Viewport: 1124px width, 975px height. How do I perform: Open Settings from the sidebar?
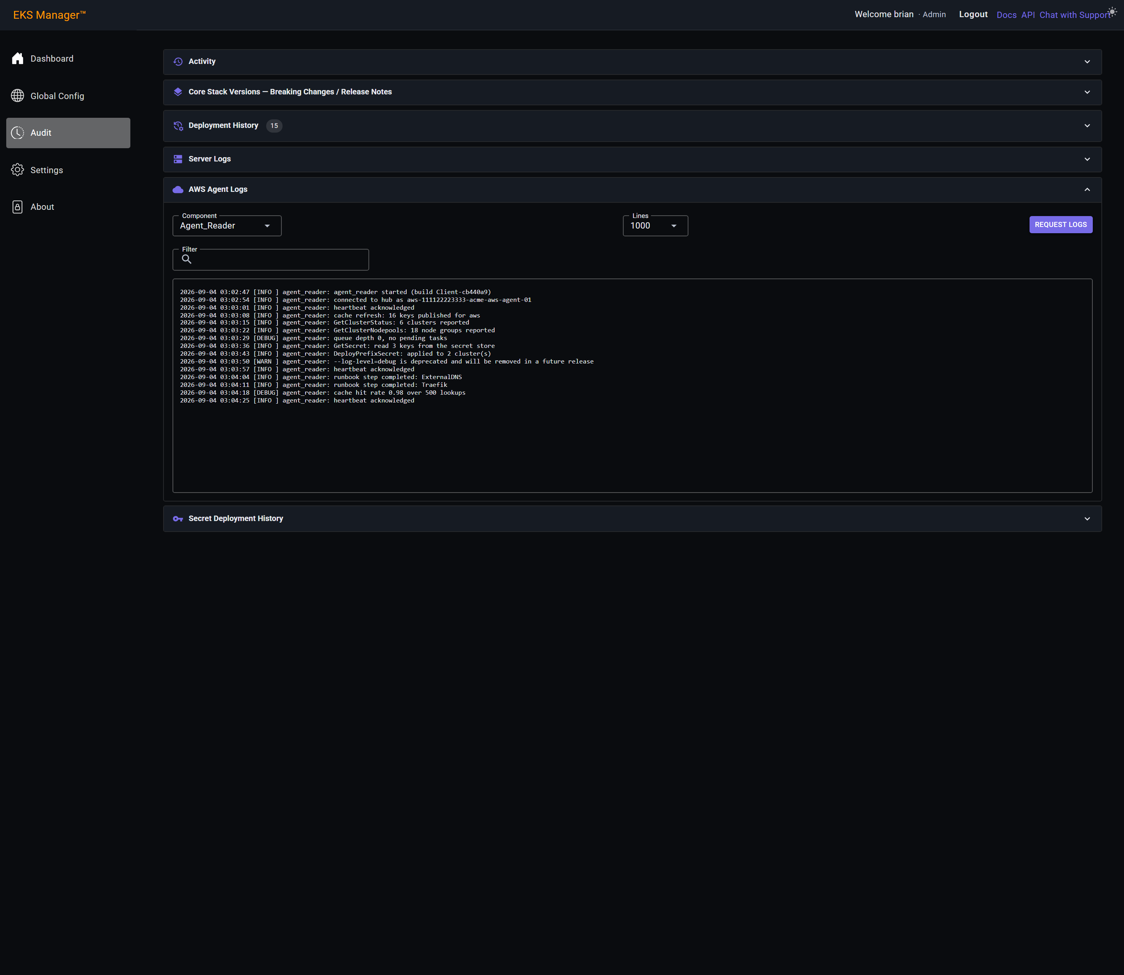pyautogui.click(x=68, y=170)
